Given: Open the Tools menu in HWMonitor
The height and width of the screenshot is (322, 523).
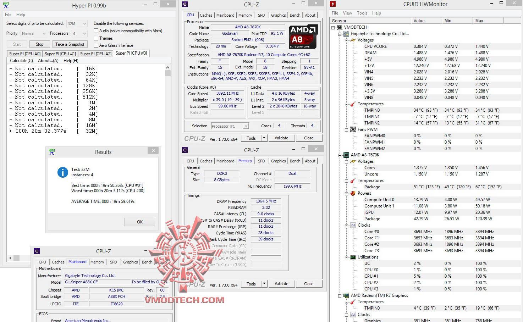Looking at the screenshot, I should tap(362, 13).
